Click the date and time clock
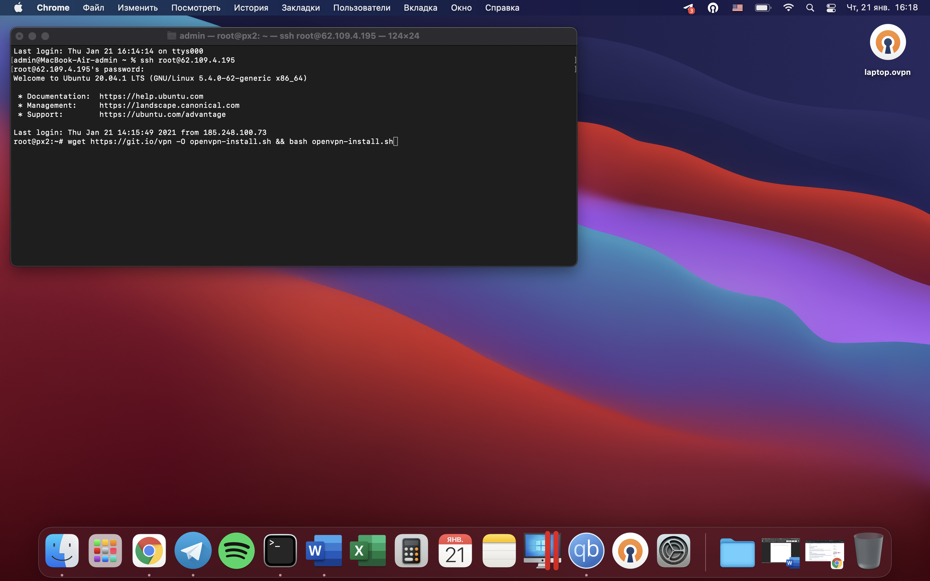This screenshot has height=581, width=930. (x=882, y=8)
